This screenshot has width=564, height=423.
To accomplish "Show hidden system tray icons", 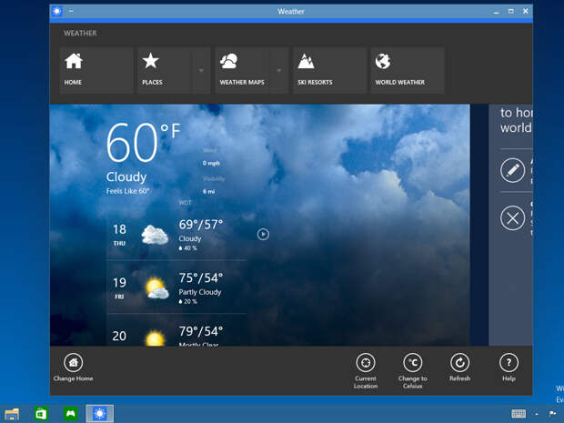I will point(537,414).
